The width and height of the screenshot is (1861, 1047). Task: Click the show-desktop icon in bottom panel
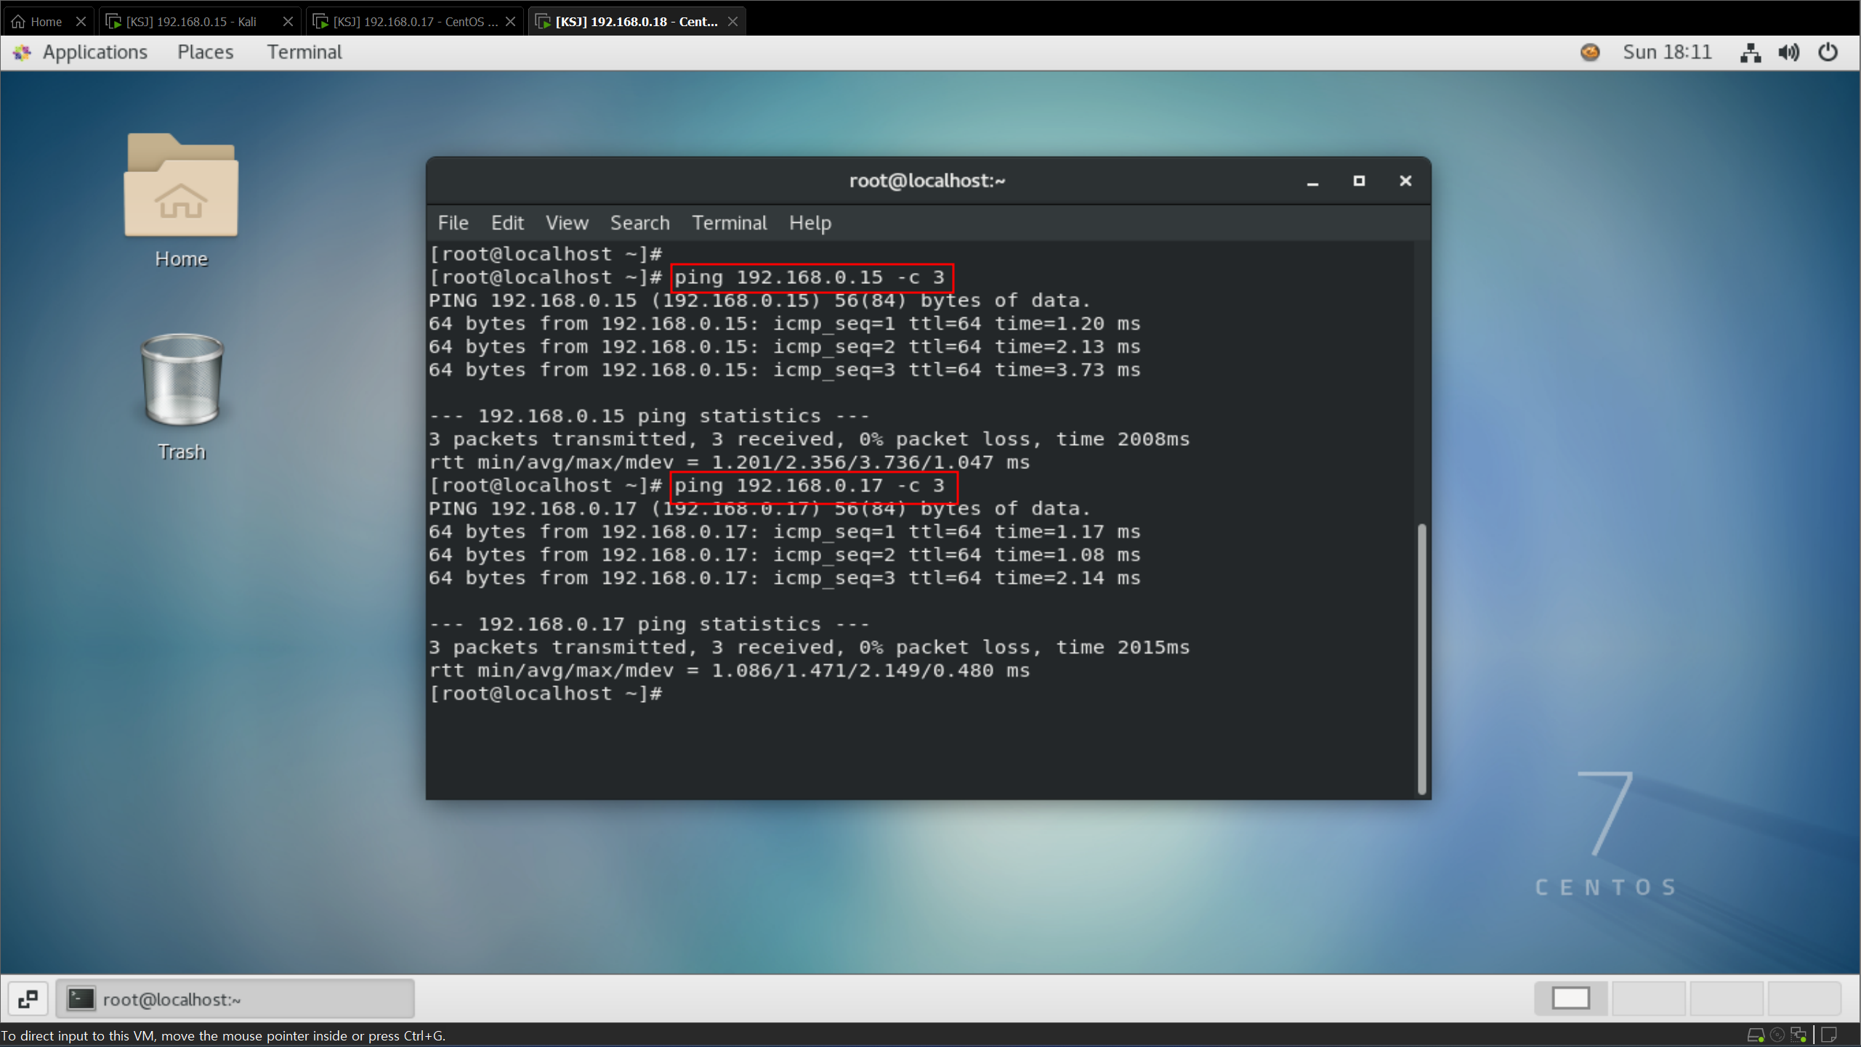tap(28, 999)
